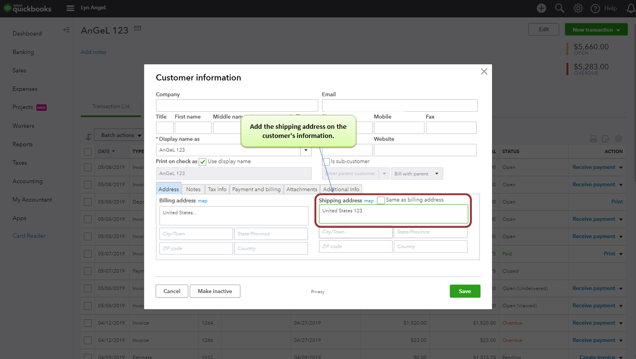The image size is (636, 359).
Task: Open the settings gear in the top bar
Action: [578, 8]
